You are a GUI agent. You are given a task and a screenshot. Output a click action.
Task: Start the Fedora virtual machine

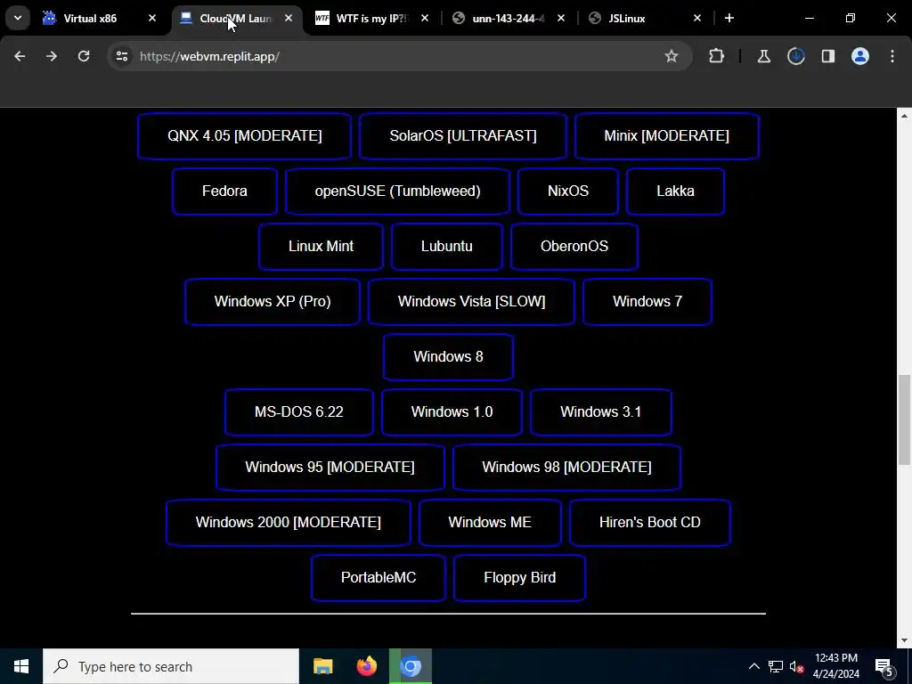tap(224, 191)
